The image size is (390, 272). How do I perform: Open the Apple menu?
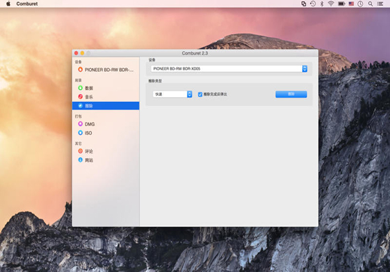(x=8, y=4)
